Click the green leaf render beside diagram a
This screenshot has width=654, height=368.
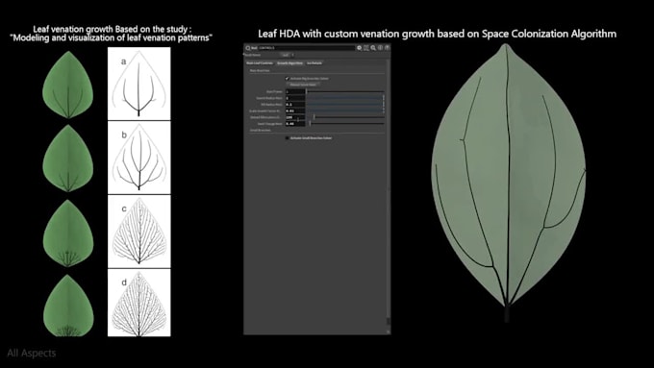(x=67, y=85)
